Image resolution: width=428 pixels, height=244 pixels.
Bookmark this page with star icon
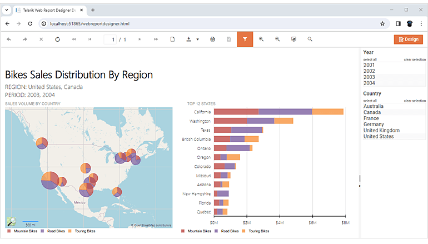[x=382, y=24]
